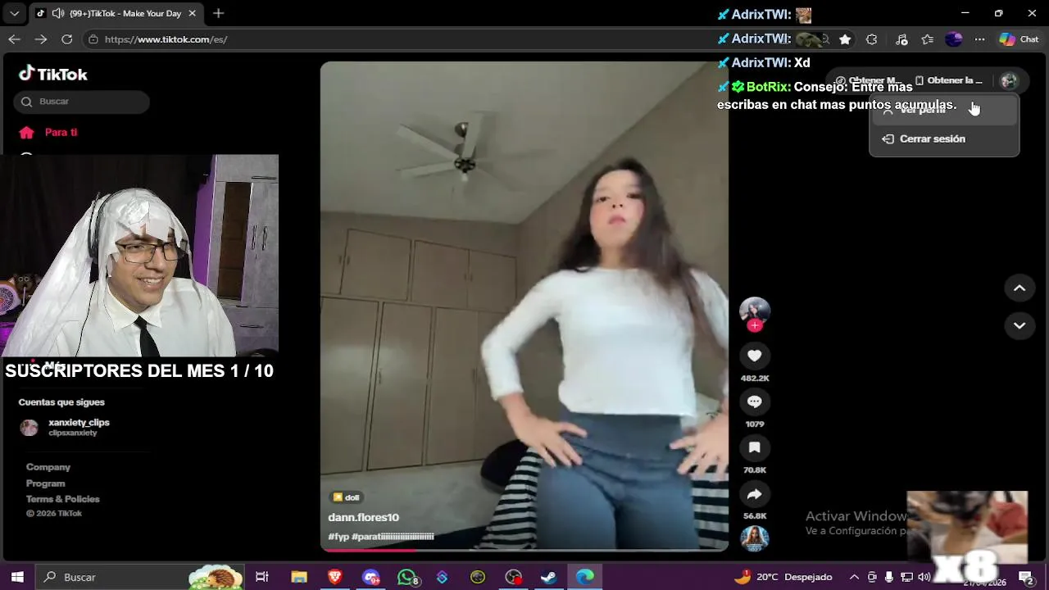Click the doll effect tag
Screen dimensions: 1049x590
click(346, 497)
